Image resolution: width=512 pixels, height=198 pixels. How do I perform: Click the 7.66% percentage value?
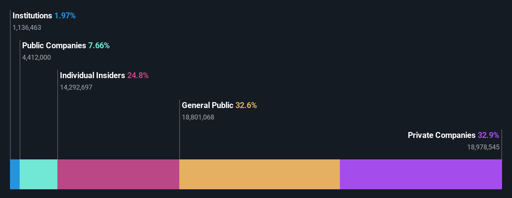coord(99,45)
